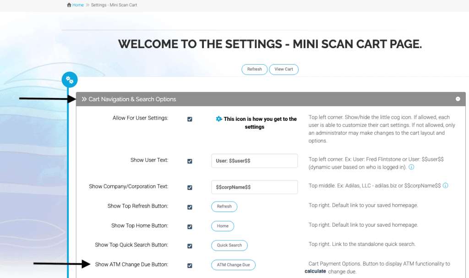Click the small cog settings icon
The image size is (469, 278).
pos(219,119)
